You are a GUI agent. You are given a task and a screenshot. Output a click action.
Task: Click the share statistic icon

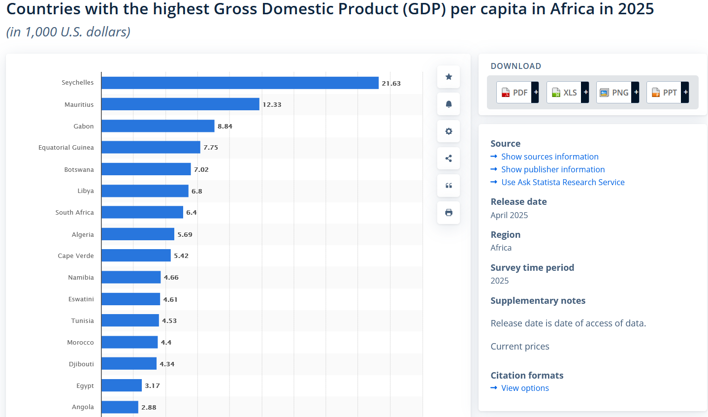click(449, 159)
